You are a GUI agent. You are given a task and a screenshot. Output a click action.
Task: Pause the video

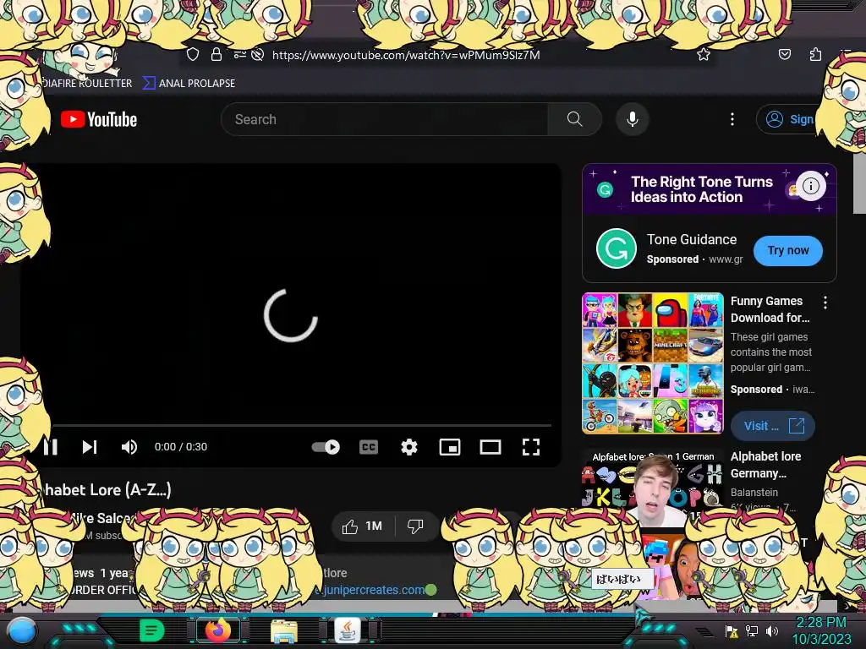(x=51, y=446)
